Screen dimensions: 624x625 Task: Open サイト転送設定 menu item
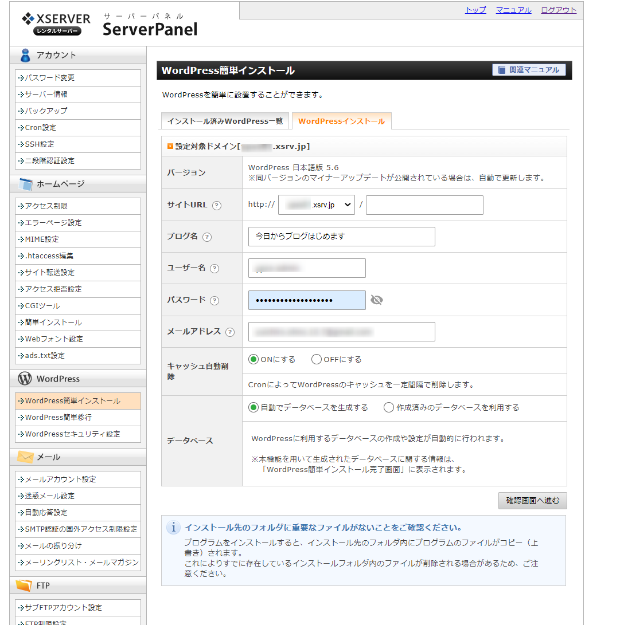(x=78, y=273)
